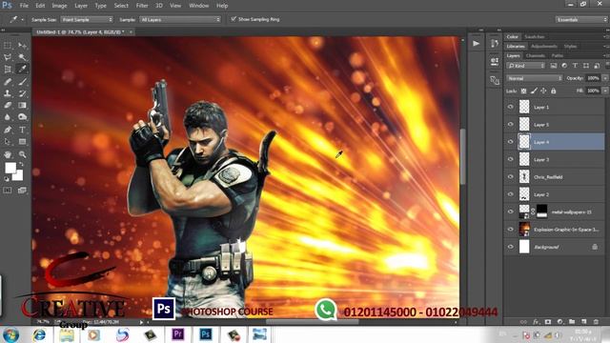Select the Path Selection tool
The image size is (610, 343).
(8, 142)
